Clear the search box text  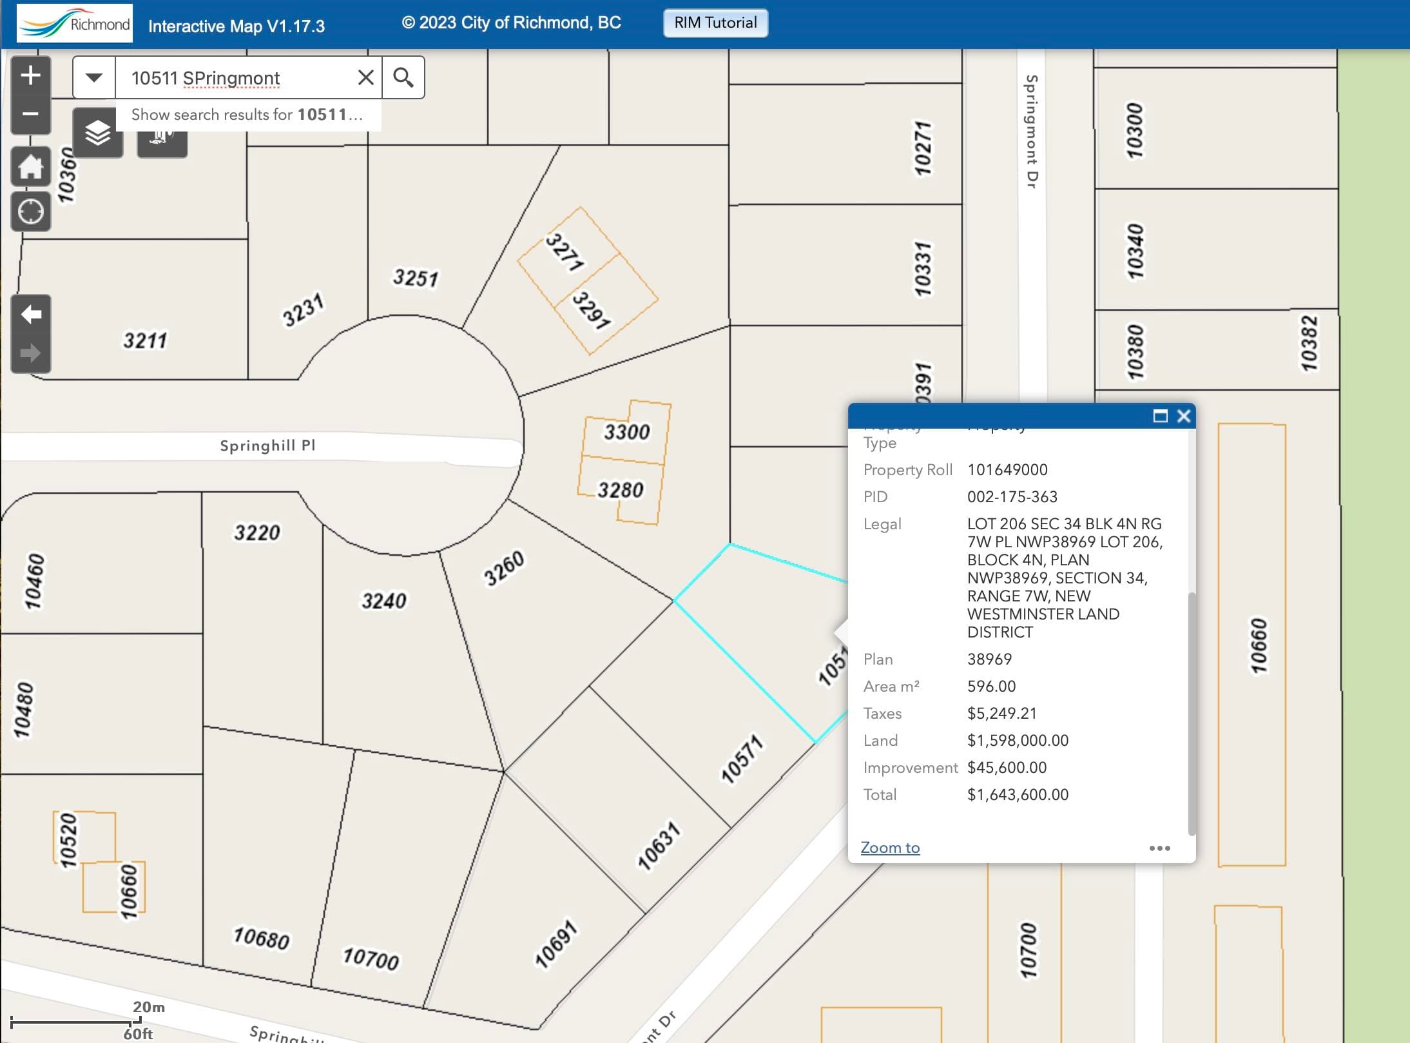[365, 77]
